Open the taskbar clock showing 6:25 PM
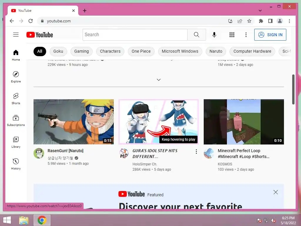This screenshot has width=301, height=226. pos(288,220)
